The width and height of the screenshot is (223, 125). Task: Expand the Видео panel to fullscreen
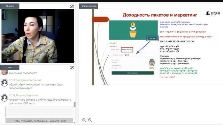click(72, 6)
